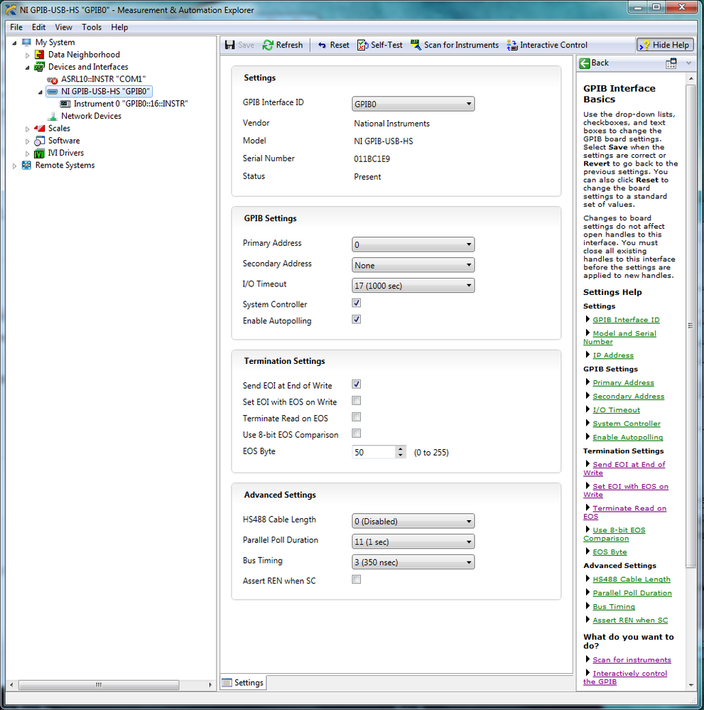Check Set EOI with EOS on Write
Screen dimensions: 704x710
click(x=357, y=401)
